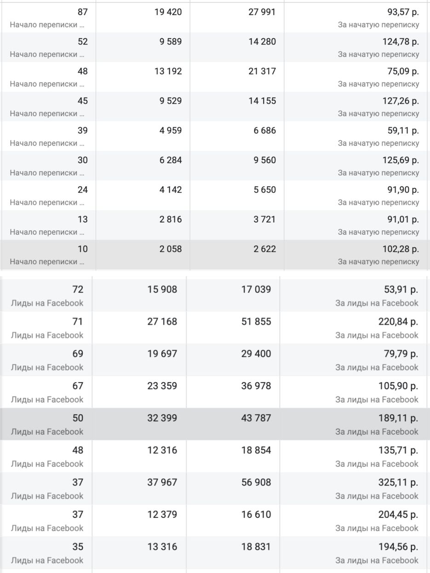Click the reach value 19 420
The image size is (430, 573).
(x=168, y=12)
